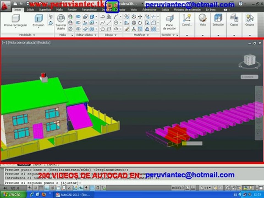Image resolution: width=264 pixels, height=198 pixels.
Task: Open annotation scale 1:1 dropdown
Action: pos(206,188)
